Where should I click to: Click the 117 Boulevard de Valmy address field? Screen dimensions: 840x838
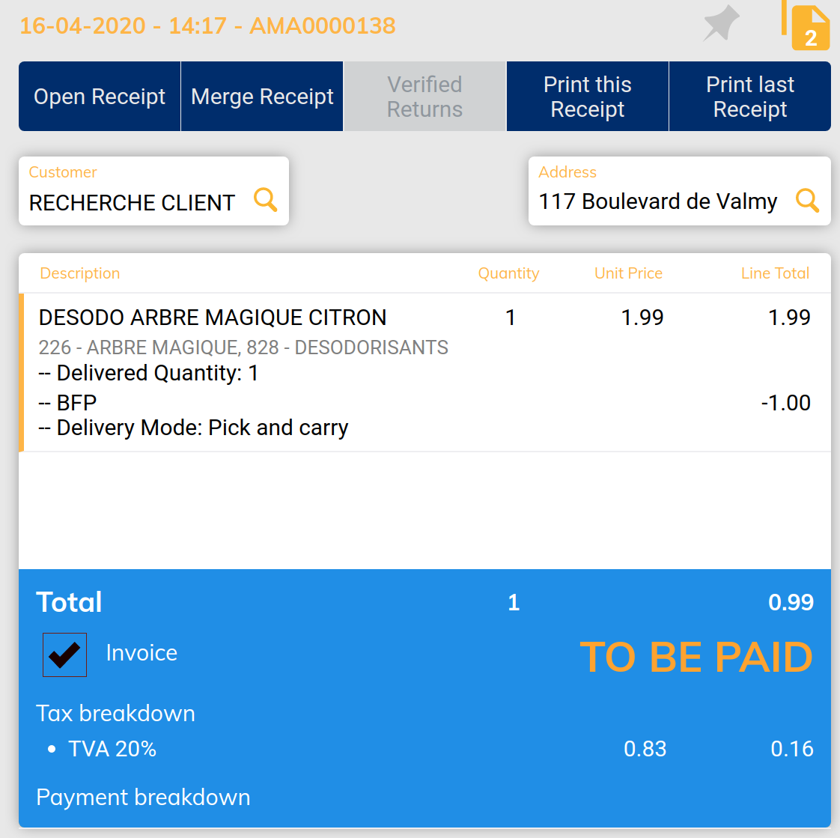657,201
